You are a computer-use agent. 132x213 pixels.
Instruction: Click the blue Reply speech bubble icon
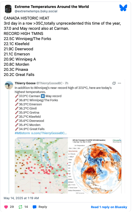[34, 207]
